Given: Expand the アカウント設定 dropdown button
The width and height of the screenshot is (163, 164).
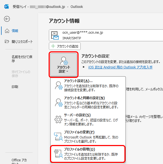Looking at the screenshot, I should 64,65.
